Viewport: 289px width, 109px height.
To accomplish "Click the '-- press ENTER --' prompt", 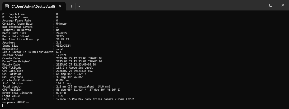I will (16, 102).
